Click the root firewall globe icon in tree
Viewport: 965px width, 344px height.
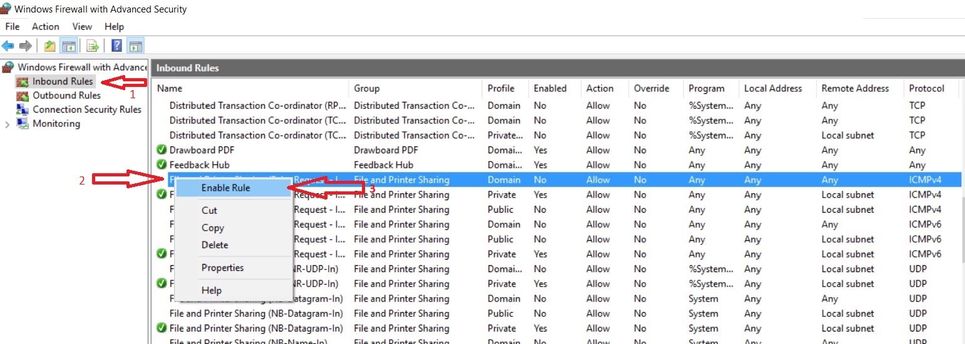point(9,67)
